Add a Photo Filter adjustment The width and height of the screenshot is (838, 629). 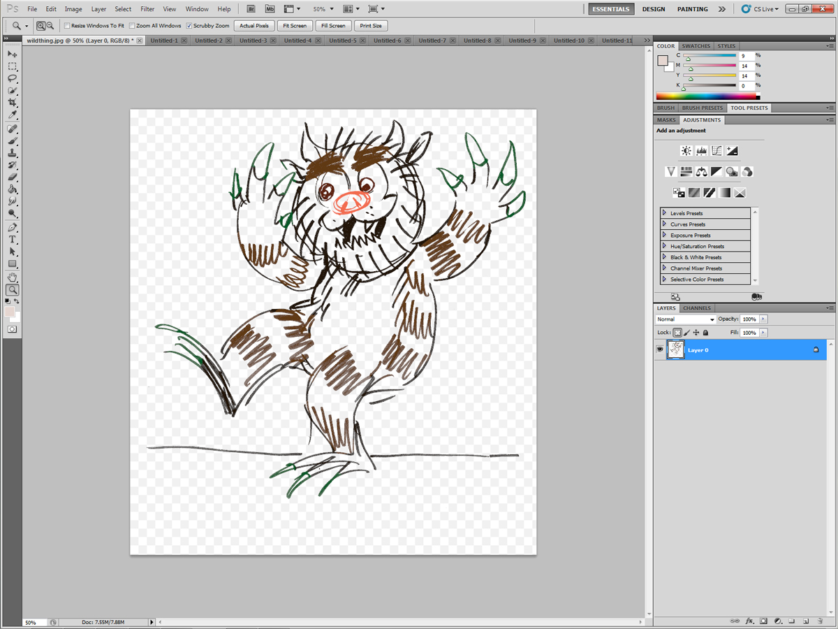732,171
